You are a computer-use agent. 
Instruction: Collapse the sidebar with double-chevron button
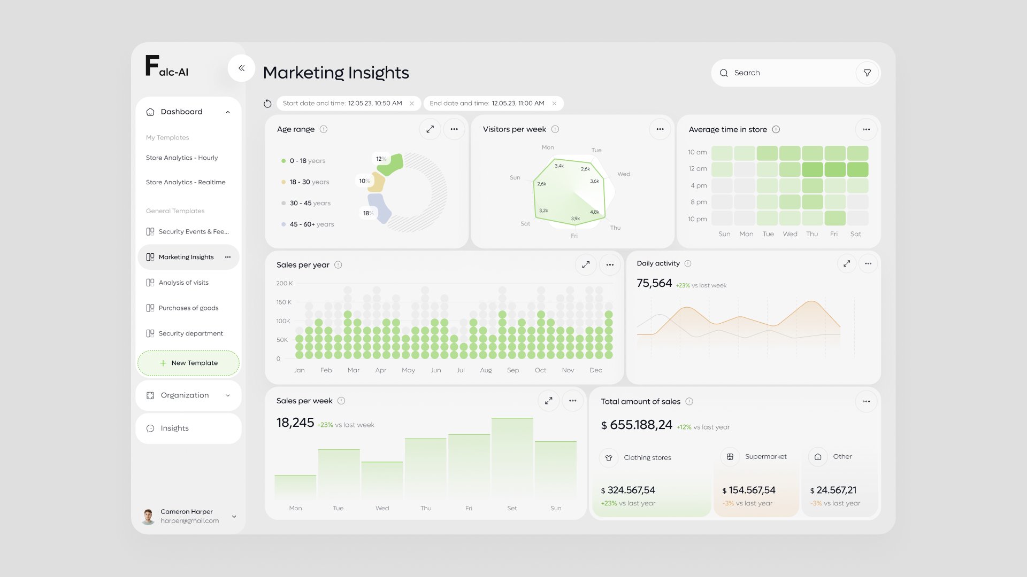point(241,68)
